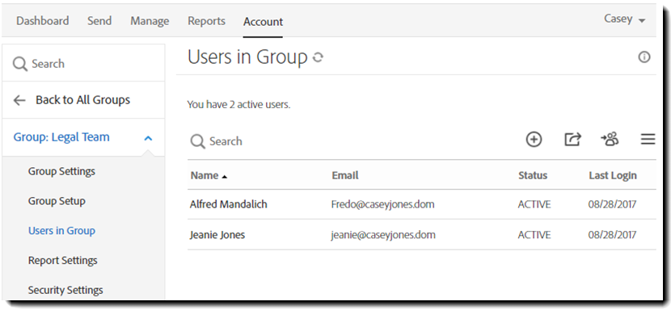Click the assign users to group icon

point(610,139)
